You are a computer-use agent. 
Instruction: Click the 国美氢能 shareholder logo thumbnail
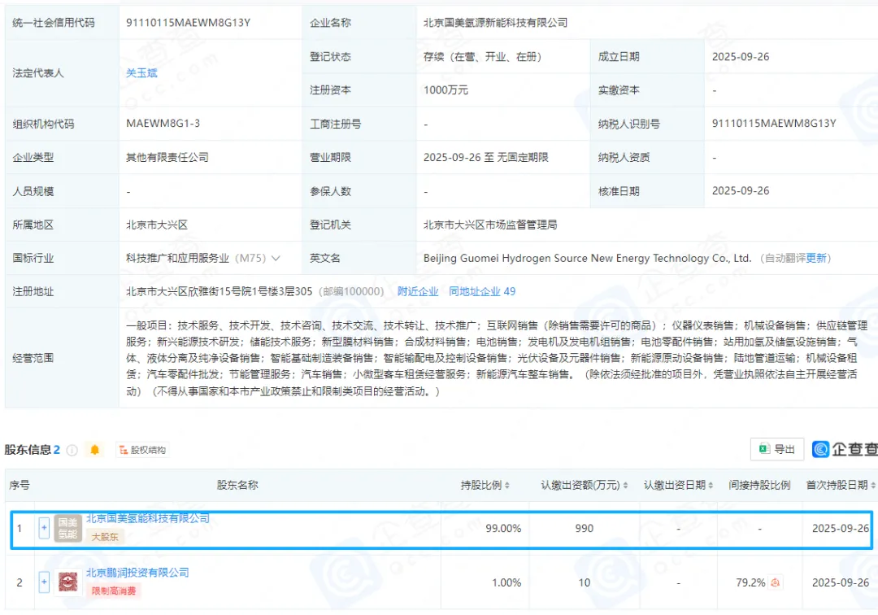[67, 528]
